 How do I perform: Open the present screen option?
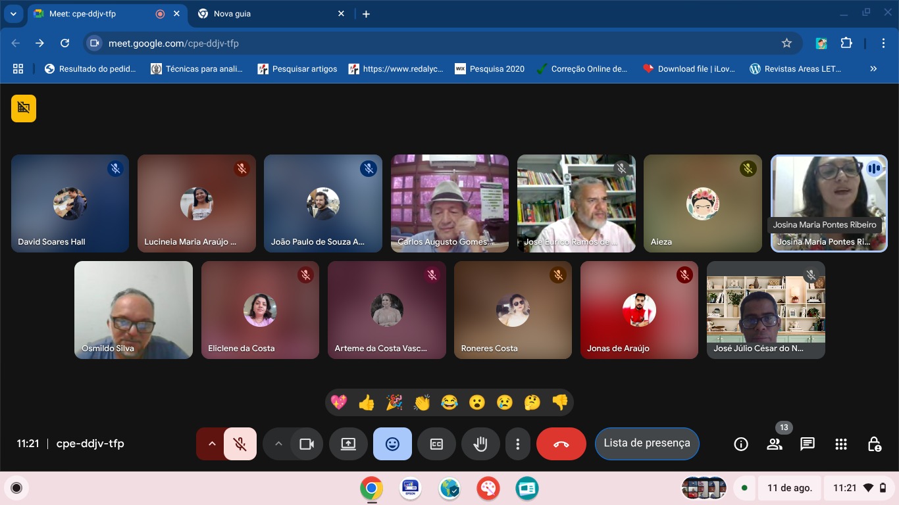[348, 444]
